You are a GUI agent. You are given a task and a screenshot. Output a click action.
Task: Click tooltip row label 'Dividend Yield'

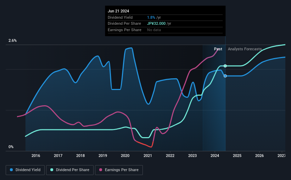coord(120,17)
